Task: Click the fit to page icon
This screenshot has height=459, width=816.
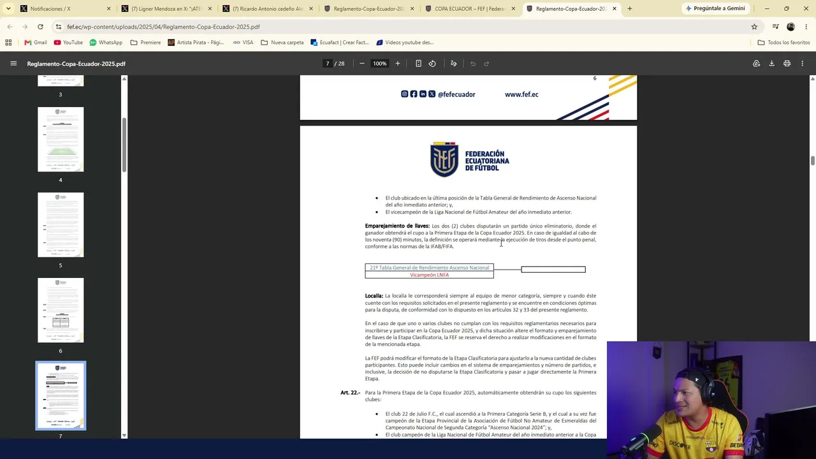Action: click(x=418, y=64)
